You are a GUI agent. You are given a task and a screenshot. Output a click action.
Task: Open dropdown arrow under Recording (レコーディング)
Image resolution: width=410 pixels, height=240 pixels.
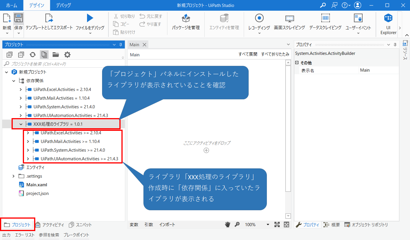point(259,33)
